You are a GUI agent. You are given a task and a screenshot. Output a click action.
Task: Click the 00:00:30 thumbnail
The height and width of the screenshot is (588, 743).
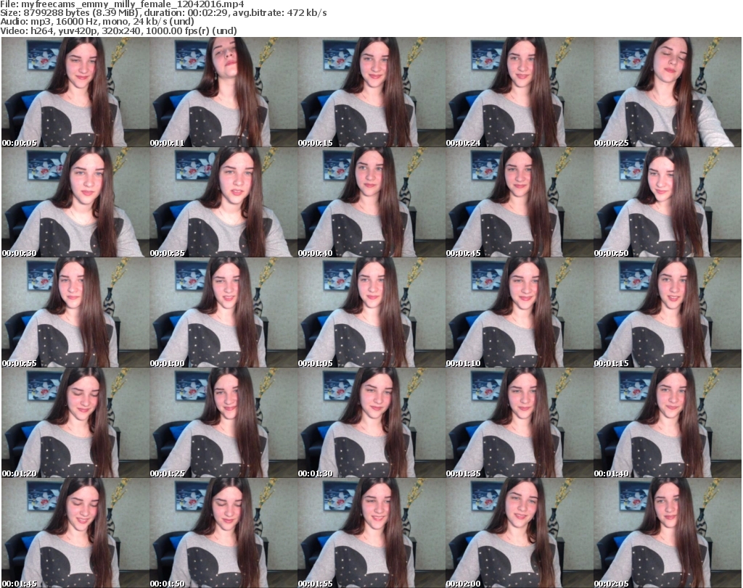pyautogui.click(x=75, y=202)
